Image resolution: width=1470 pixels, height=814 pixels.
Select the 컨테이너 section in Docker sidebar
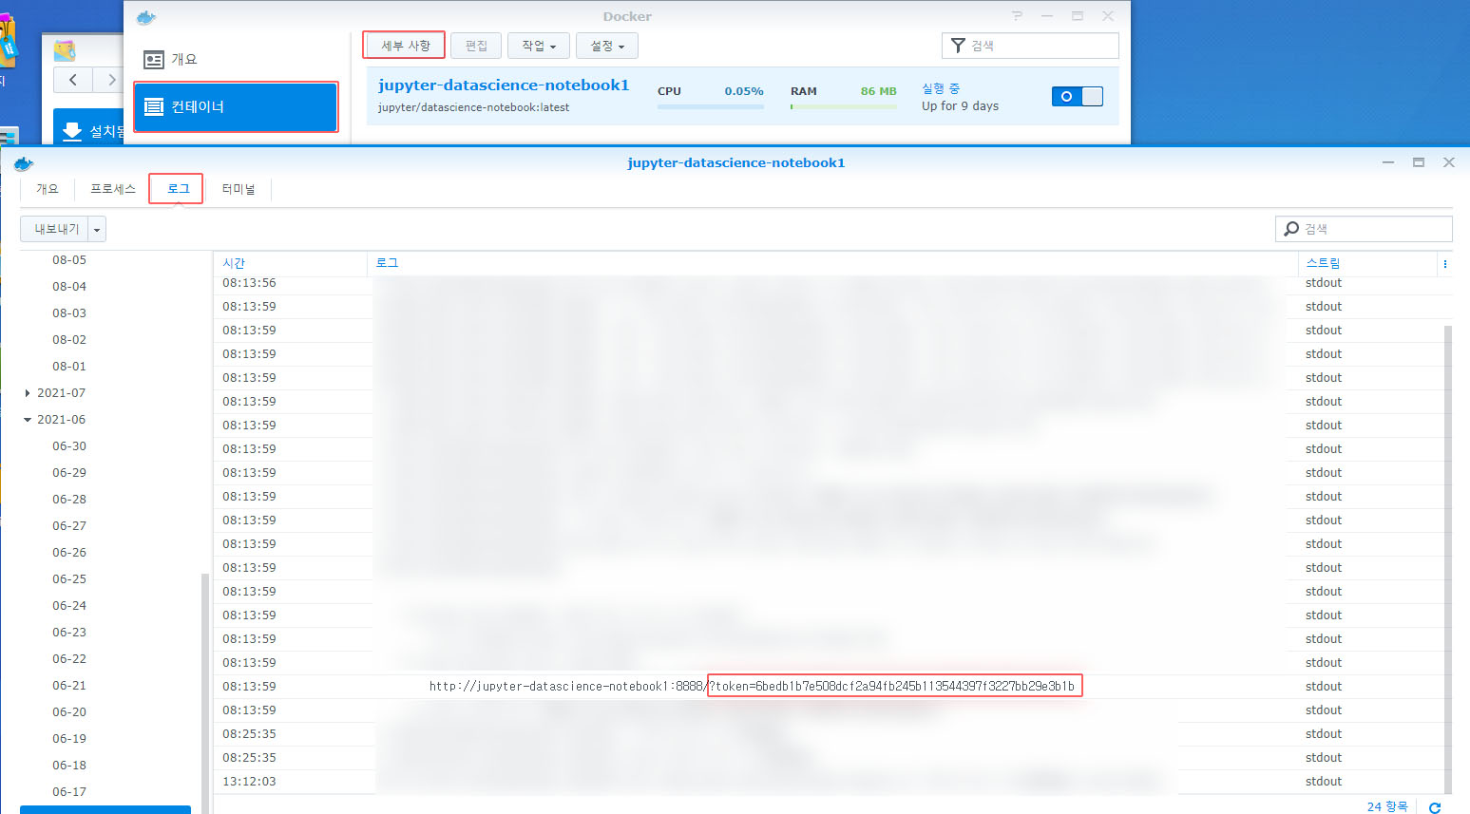236,106
